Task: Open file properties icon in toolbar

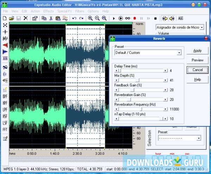Action: click(x=35, y=18)
